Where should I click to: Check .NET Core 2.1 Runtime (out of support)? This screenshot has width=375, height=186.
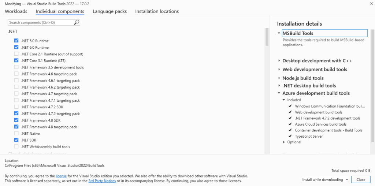point(16,54)
